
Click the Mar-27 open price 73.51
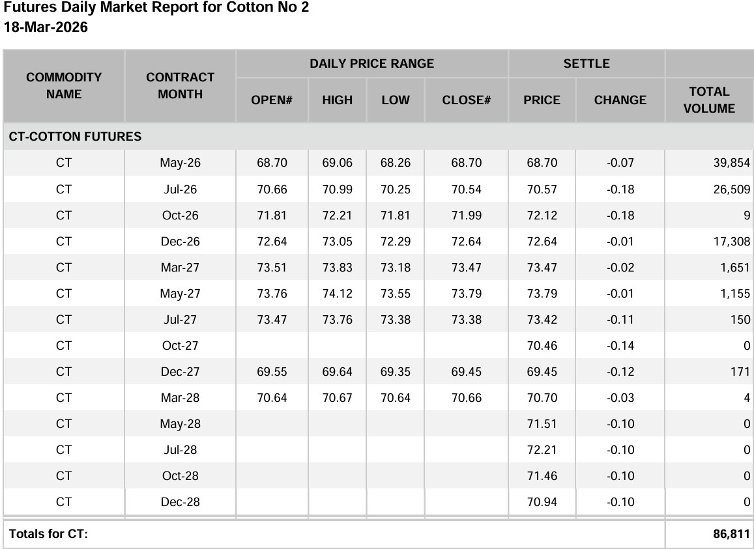click(272, 268)
